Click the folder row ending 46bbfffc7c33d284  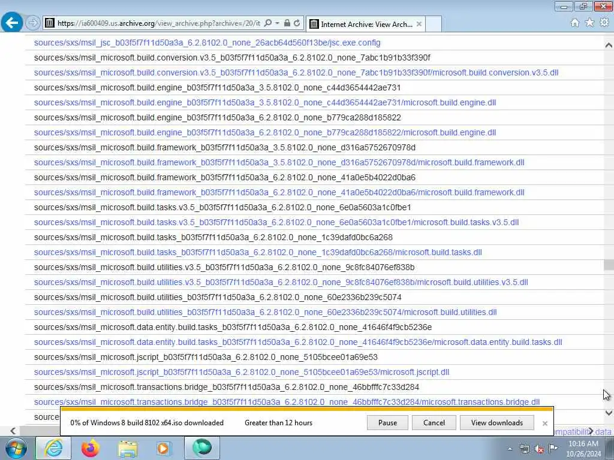pos(226,388)
